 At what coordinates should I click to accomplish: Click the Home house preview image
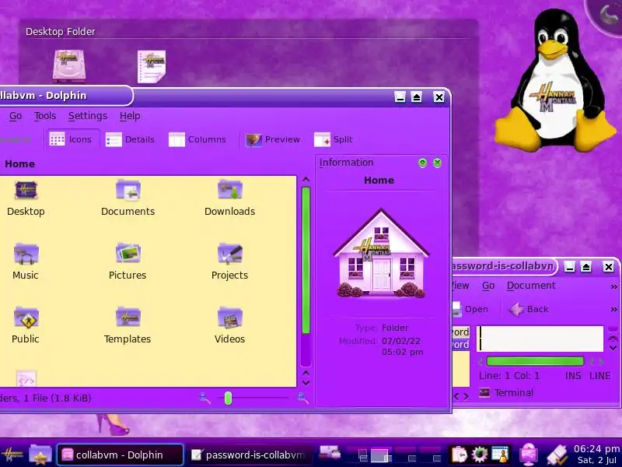pyautogui.click(x=381, y=253)
